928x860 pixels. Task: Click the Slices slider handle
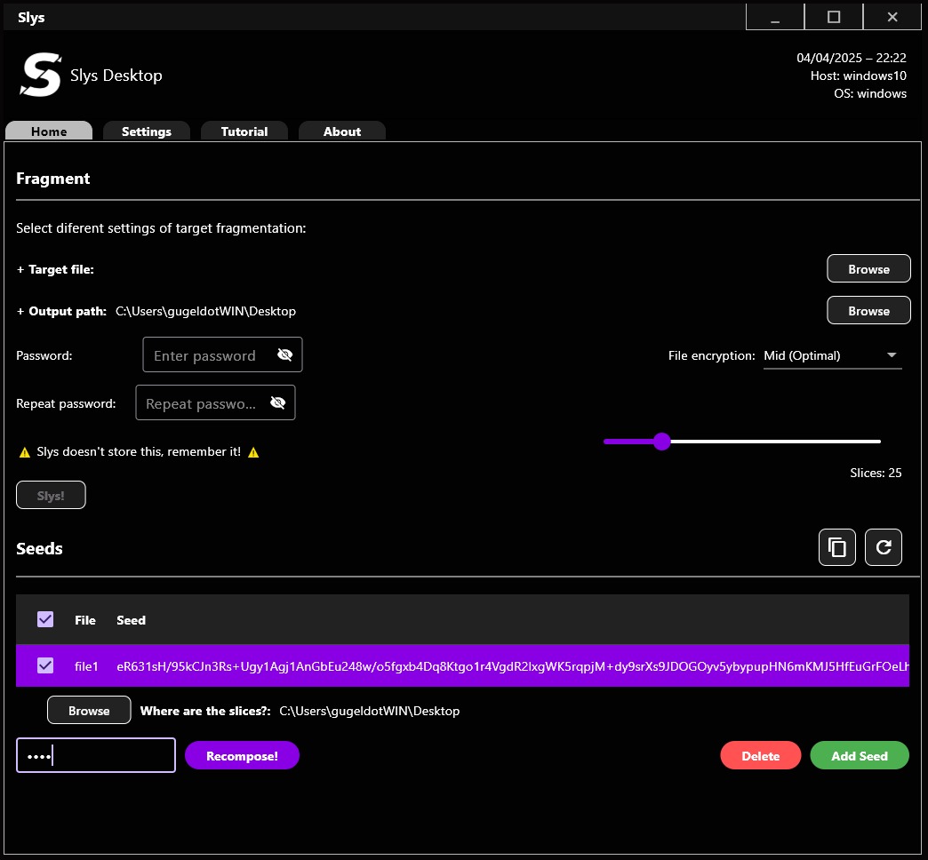661,442
